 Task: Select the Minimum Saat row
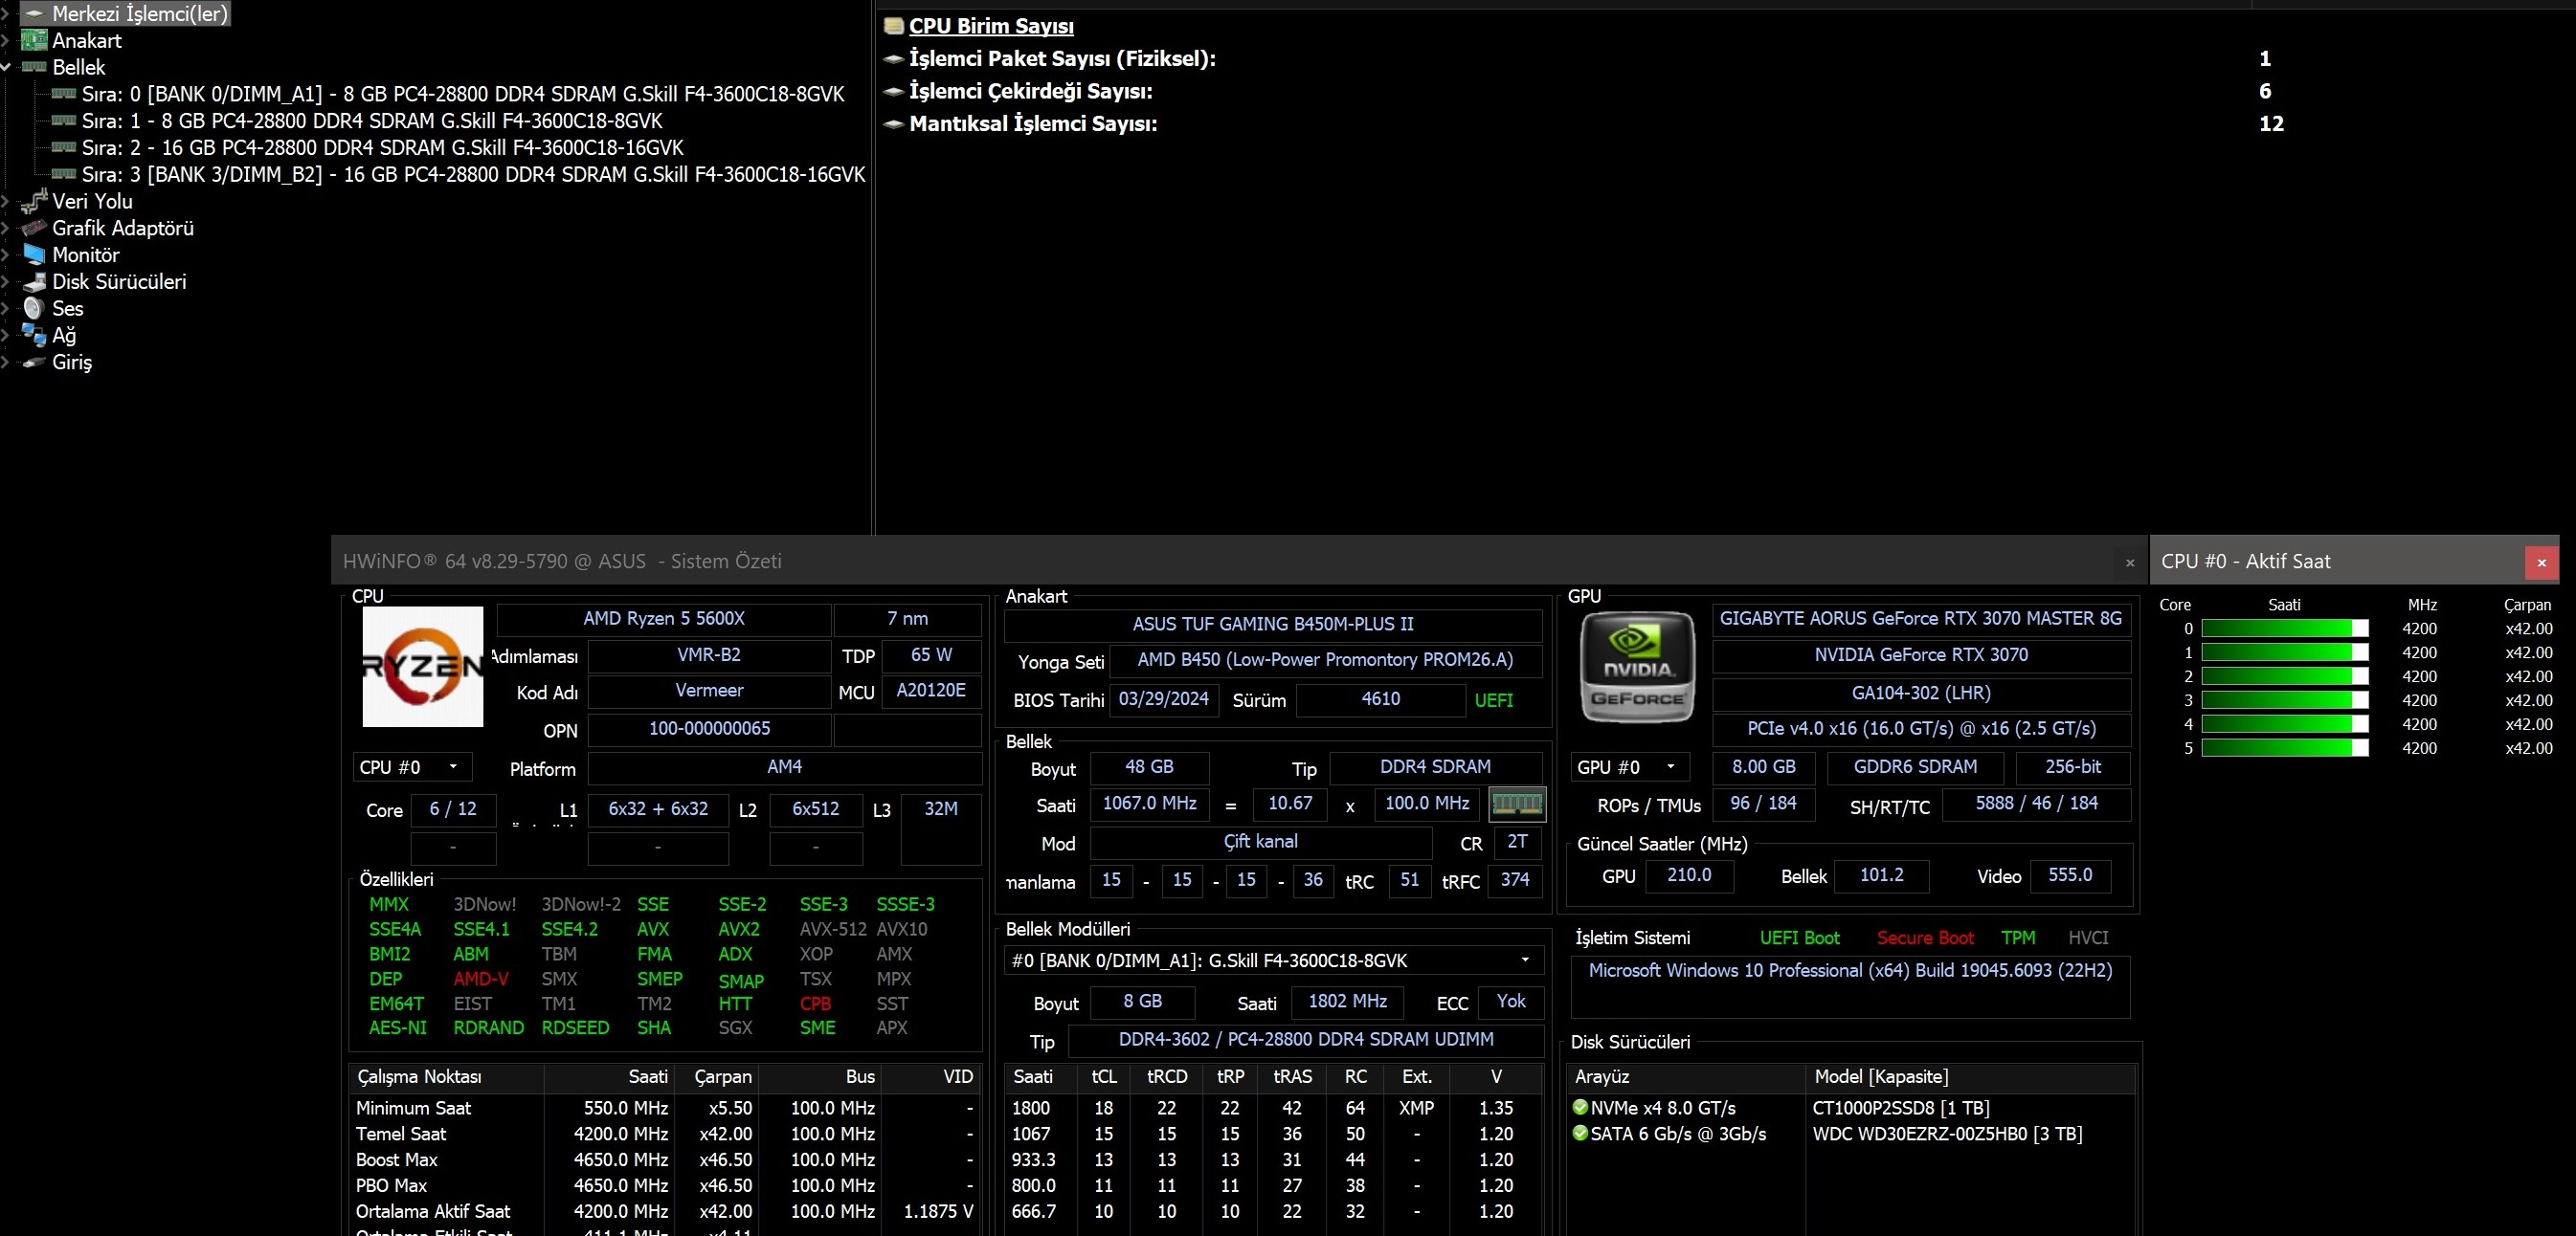664,1108
